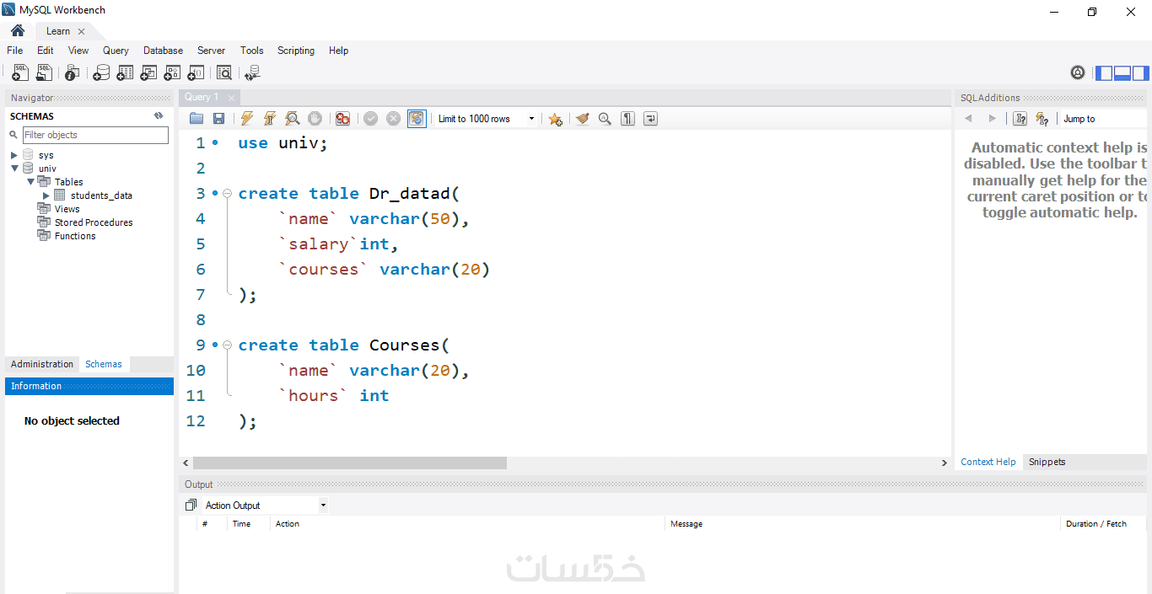Viewport: 1152px width, 594px height.
Task: Open SQL script file icon in main toolbar
Action: click(44, 72)
